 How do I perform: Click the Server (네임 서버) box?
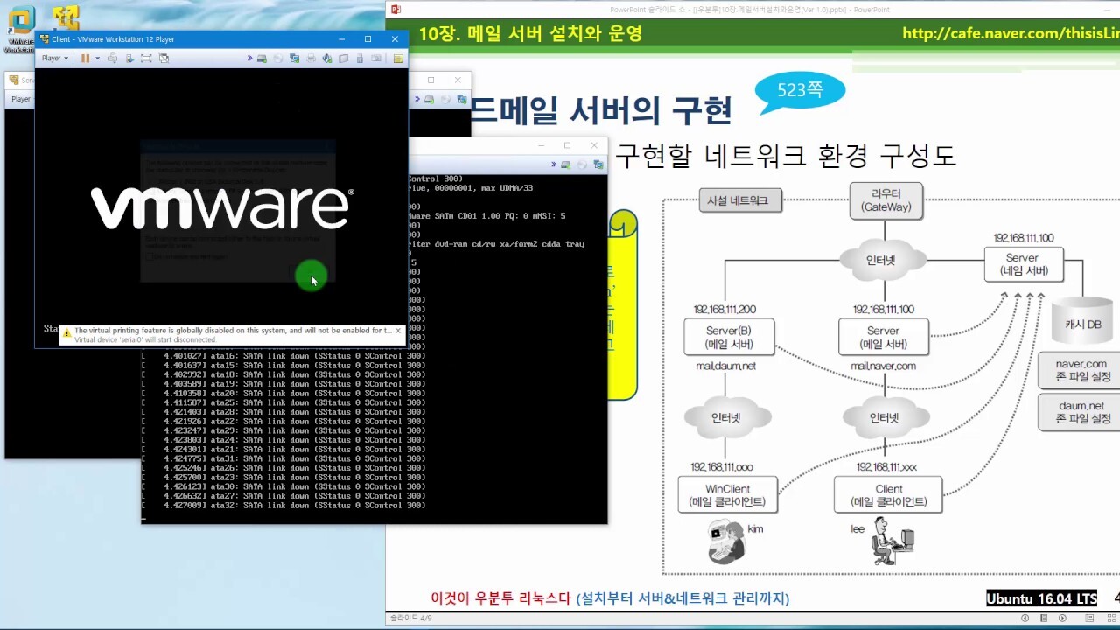[1023, 264]
